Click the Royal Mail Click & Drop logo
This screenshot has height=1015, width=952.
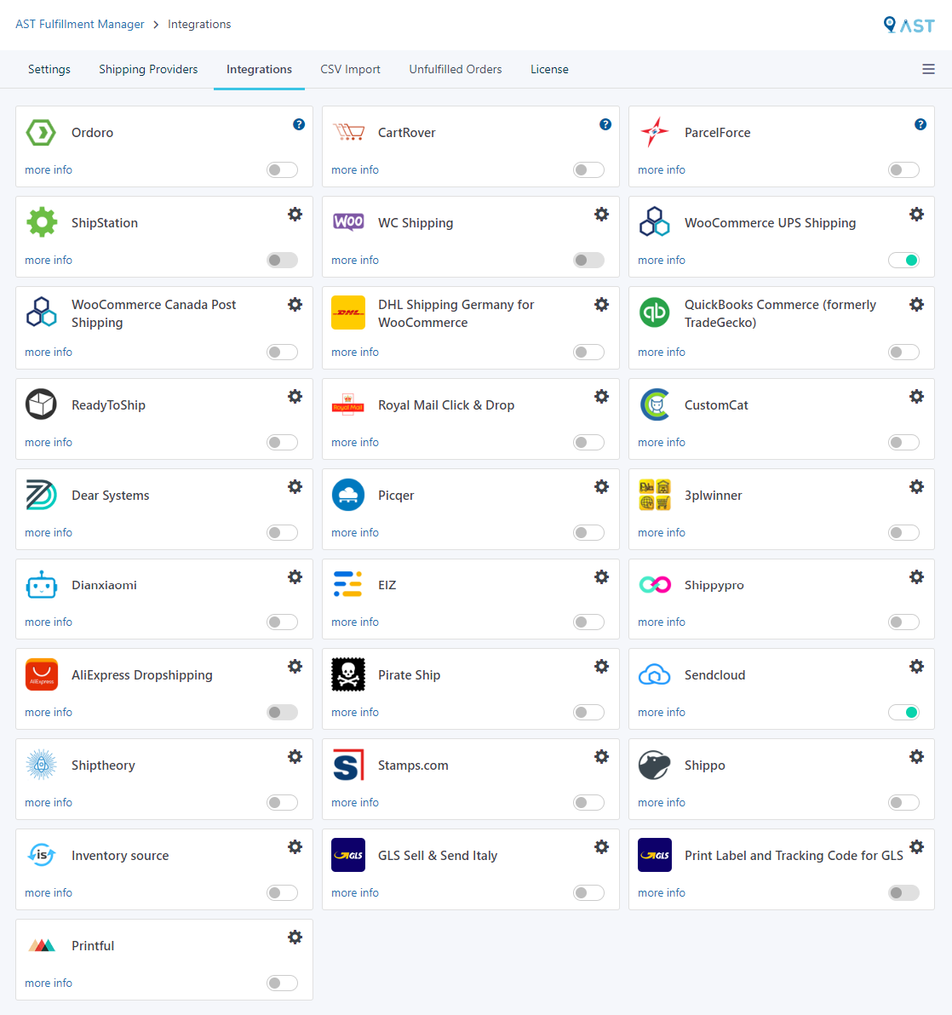(x=347, y=404)
